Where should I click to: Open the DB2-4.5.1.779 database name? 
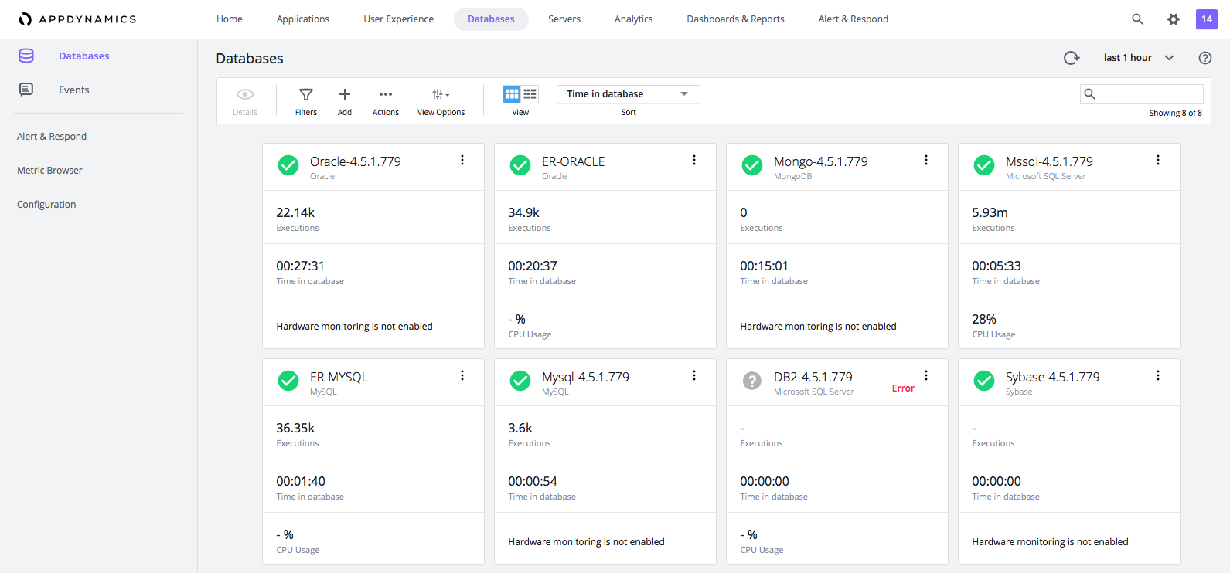pos(813,377)
